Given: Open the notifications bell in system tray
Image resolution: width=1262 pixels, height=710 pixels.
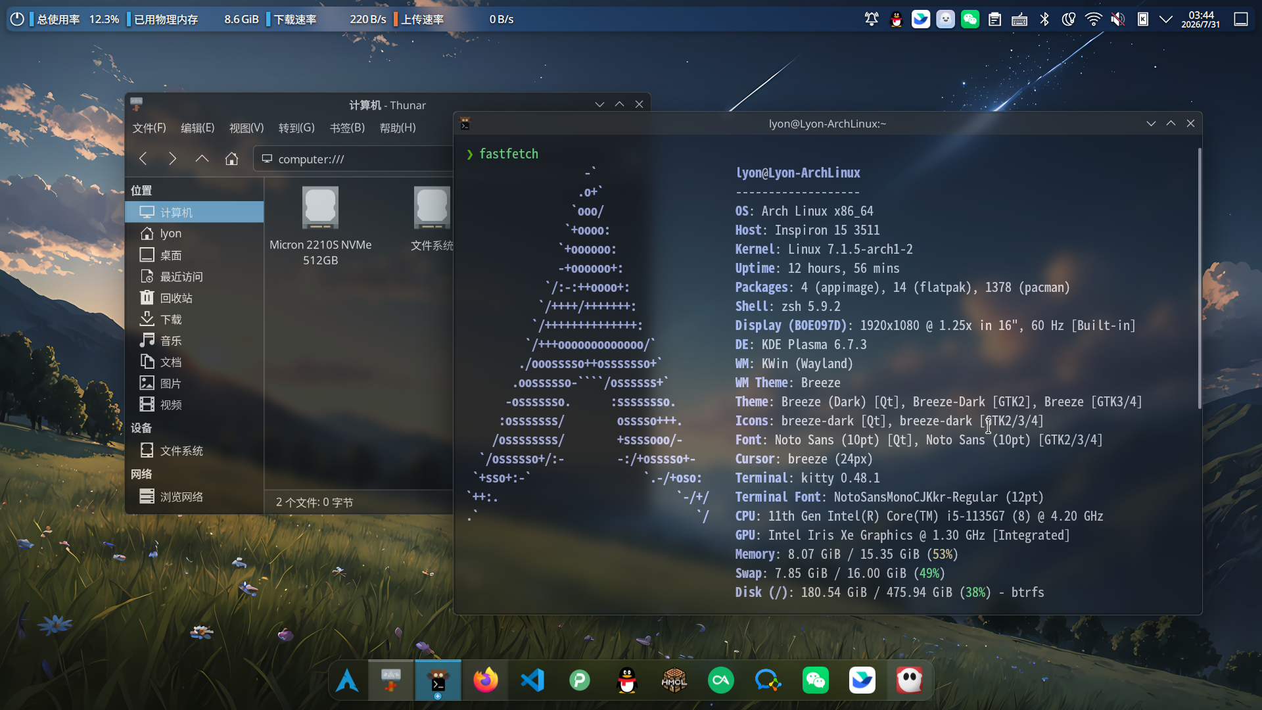Looking at the screenshot, I should [x=872, y=19].
